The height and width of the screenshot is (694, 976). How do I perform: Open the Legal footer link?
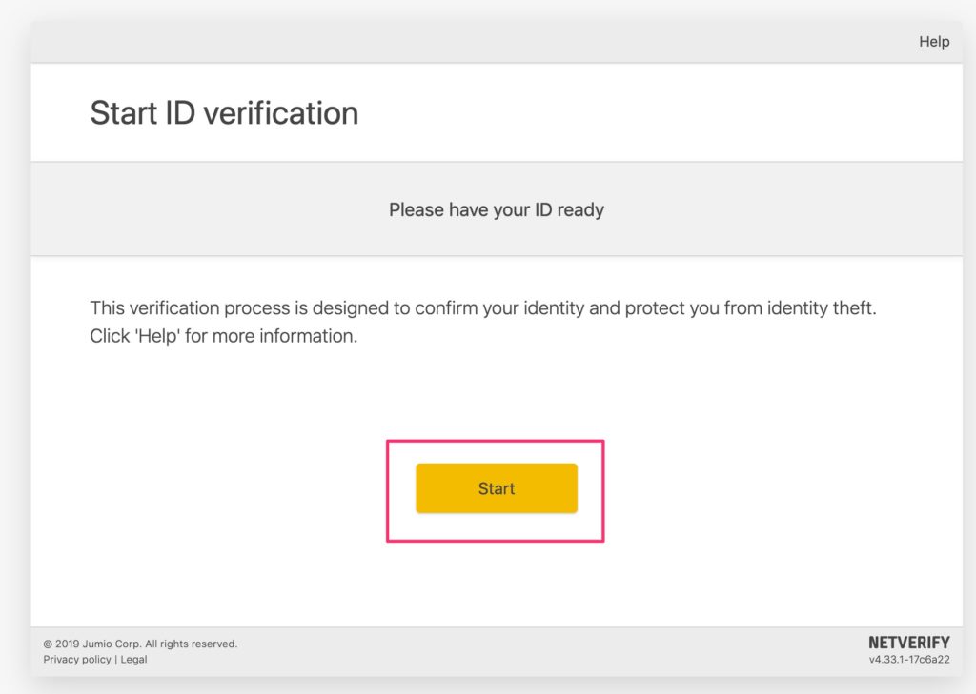[x=133, y=659]
